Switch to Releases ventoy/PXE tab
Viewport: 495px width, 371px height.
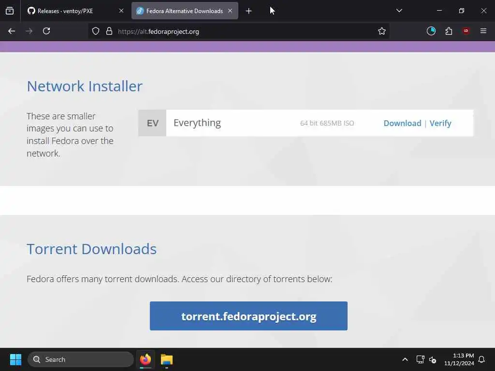[76, 11]
